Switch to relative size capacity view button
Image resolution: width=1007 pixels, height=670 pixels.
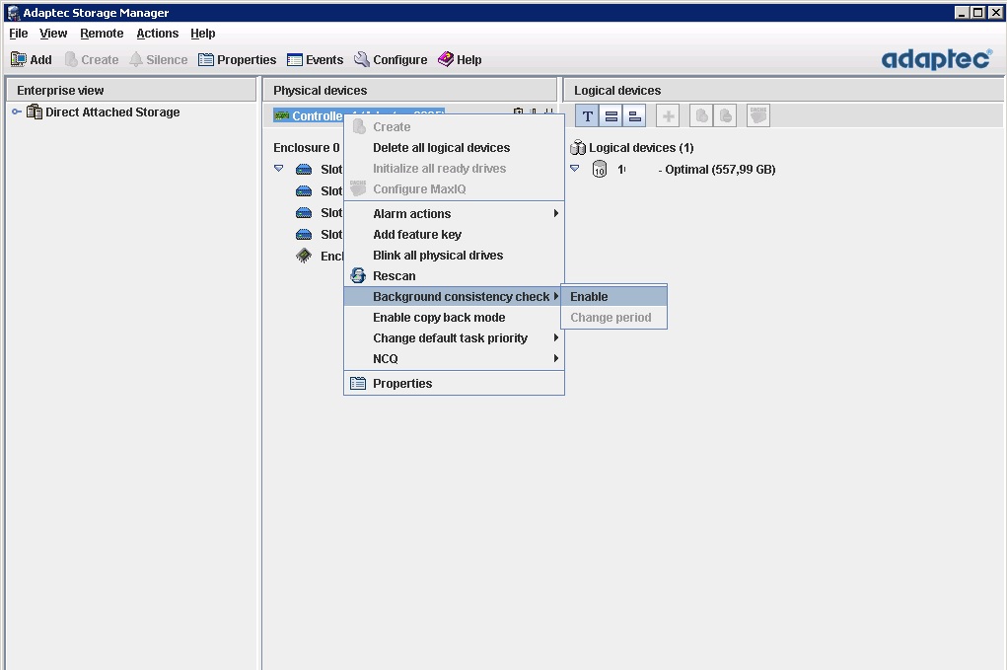[x=635, y=116]
